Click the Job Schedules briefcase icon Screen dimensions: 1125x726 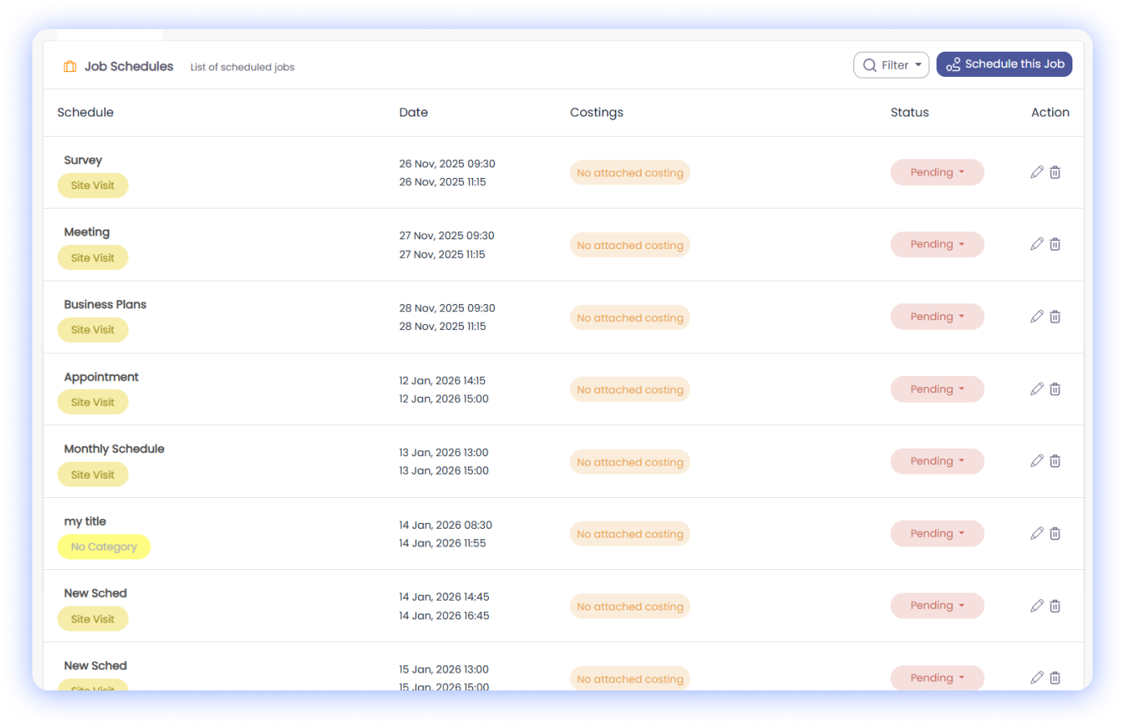[70, 66]
